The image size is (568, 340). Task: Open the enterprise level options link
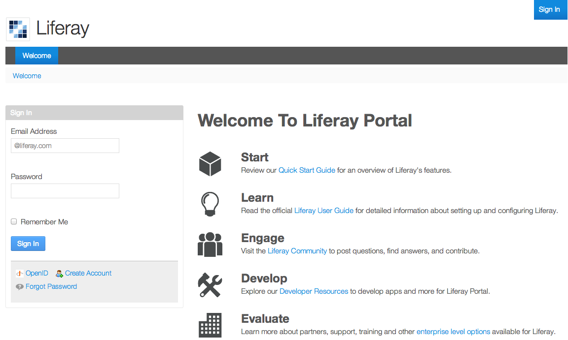[x=453, y=331]
